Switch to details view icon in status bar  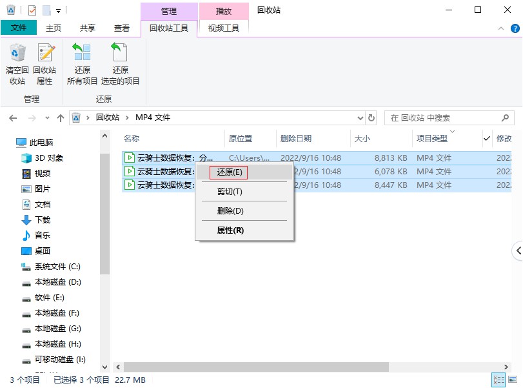click(x=499, y=380)
